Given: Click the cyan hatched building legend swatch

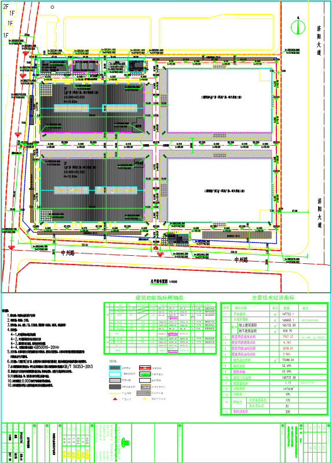Looking at the screenshot, I should point(115,368).
